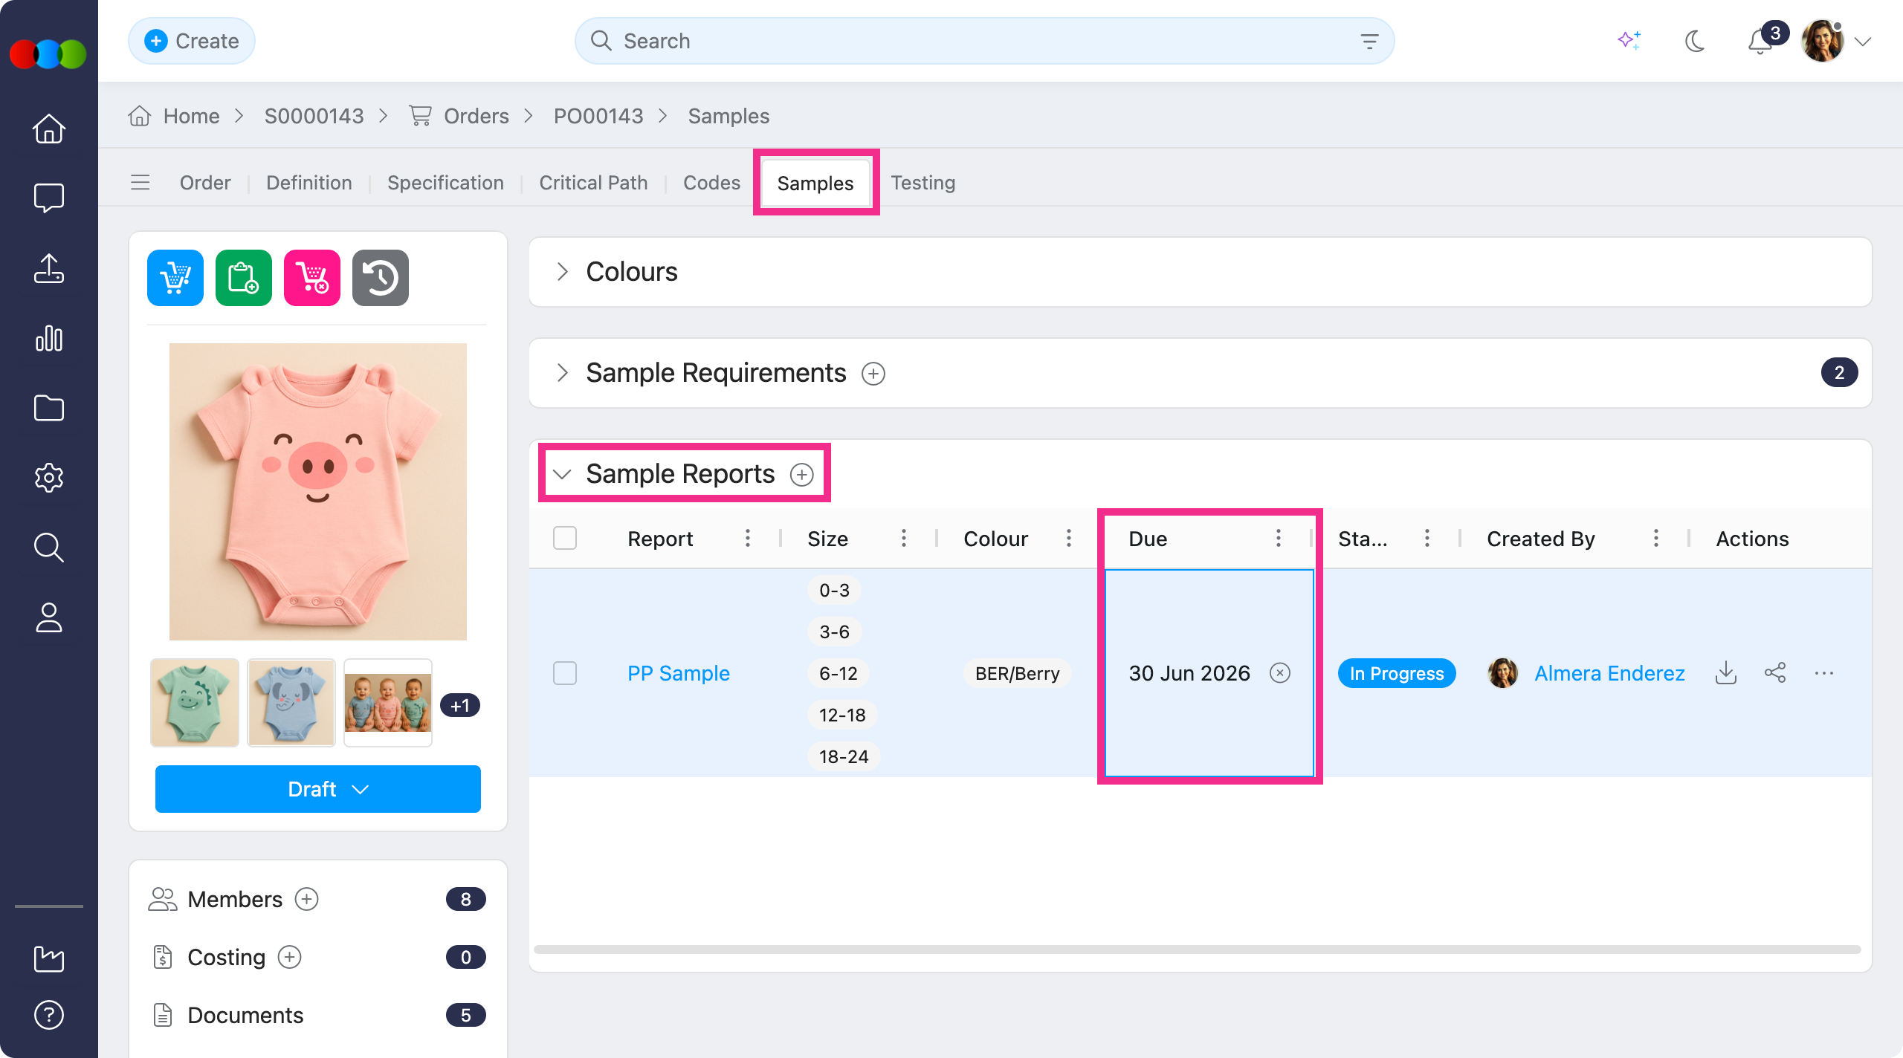Go to PO00143 breadcrumb
The image size is (1903, 1058).
[x=598, y=116]
